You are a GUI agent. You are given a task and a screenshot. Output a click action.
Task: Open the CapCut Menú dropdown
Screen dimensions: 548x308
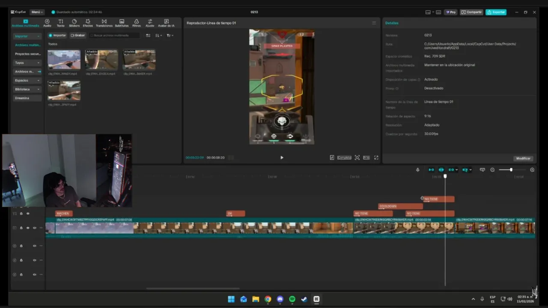pyautogui.click(x=37, y=12)
